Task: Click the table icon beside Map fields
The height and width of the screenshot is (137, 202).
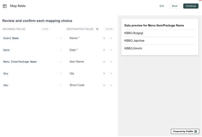Action: coord(5,6)
